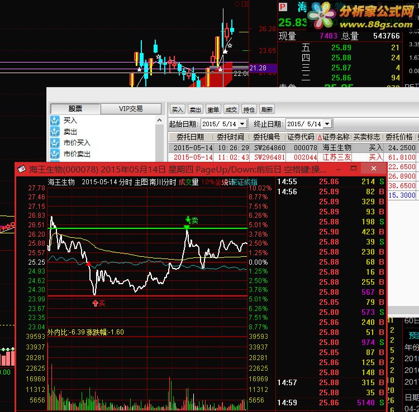
Task: Select 市价买入 in the trade menu list
Action: point(77,143)
